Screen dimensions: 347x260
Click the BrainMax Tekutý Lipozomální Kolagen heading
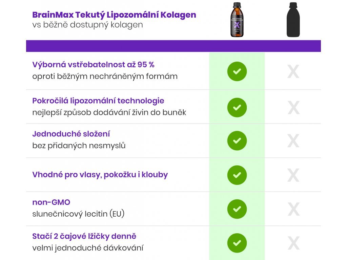click(x=114, y=15)
